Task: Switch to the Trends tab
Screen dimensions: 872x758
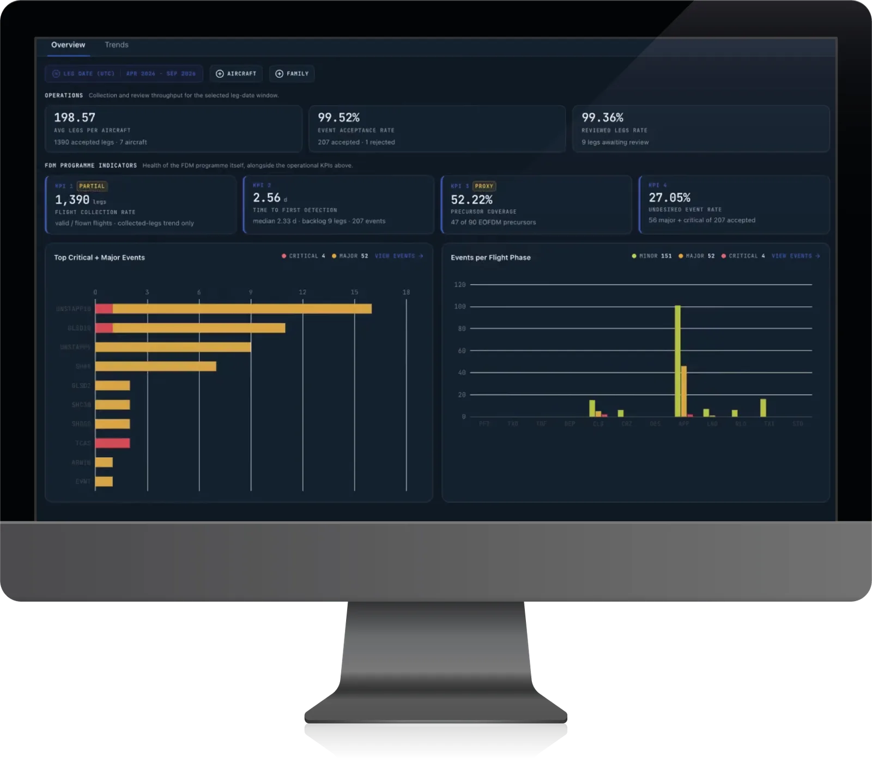Action: (116, 45)
